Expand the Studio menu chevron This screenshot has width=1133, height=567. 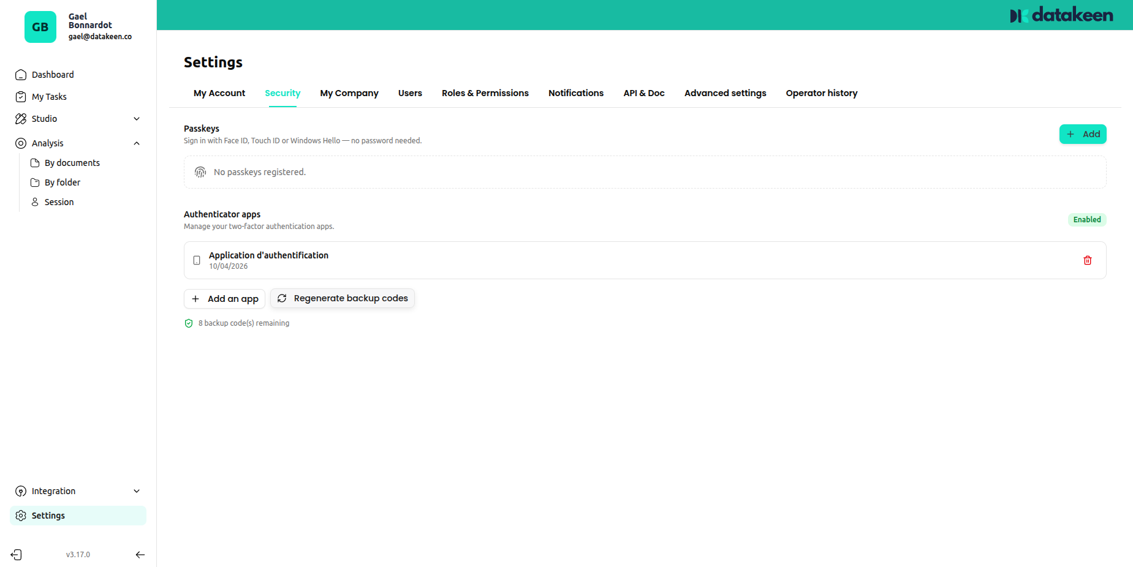136,118
